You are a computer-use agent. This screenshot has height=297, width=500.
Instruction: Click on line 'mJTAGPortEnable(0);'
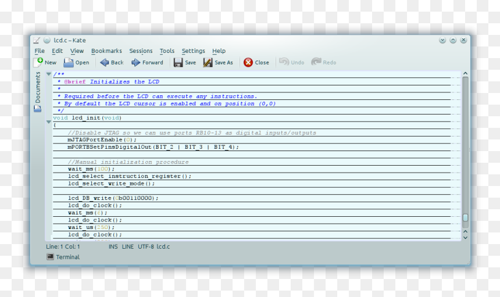102,139
